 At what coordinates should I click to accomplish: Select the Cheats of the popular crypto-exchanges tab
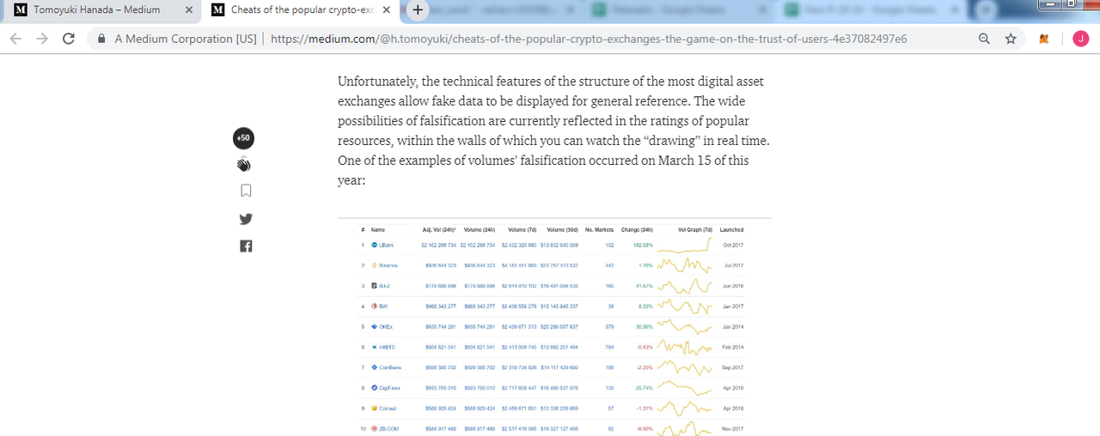[x=302, y=10]
